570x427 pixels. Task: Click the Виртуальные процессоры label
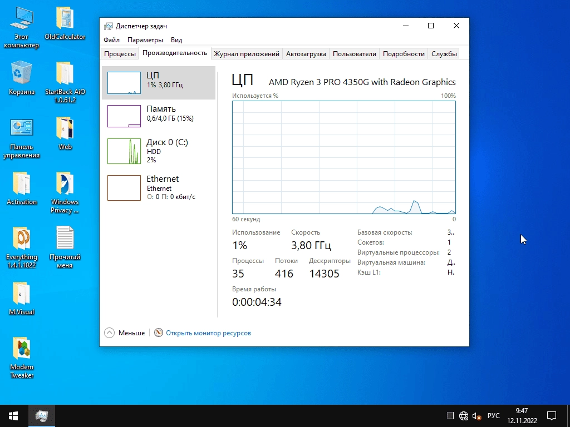pyautogui.click(x=399, y=252)
